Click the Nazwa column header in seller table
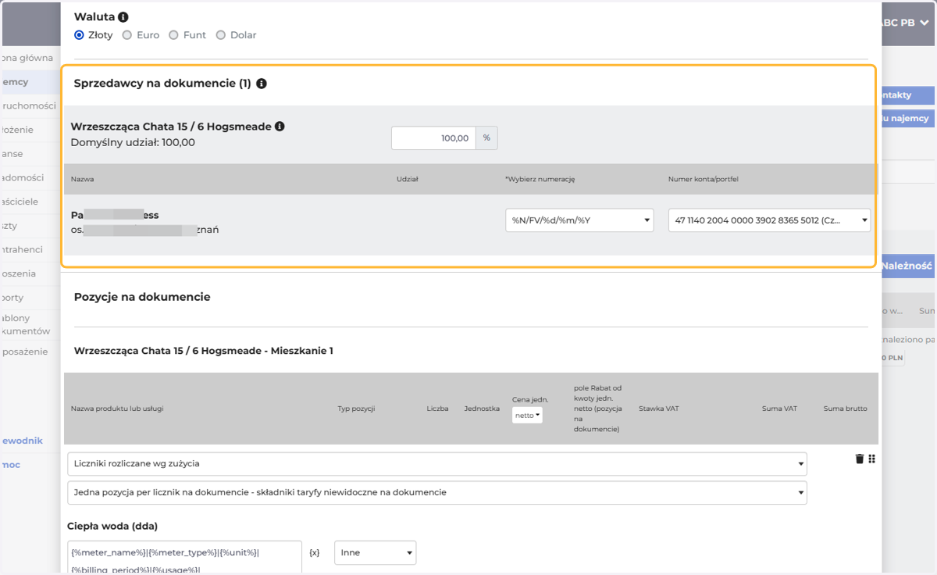The image size is (937, 575). (82, 179)
